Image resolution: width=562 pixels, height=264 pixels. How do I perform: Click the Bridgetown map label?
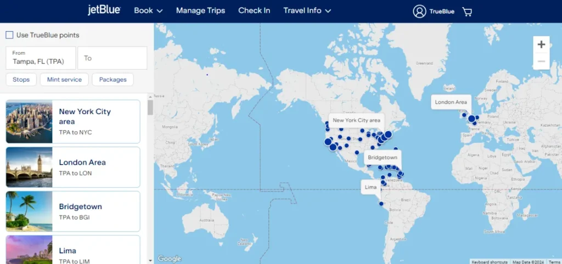click(383, 158)
